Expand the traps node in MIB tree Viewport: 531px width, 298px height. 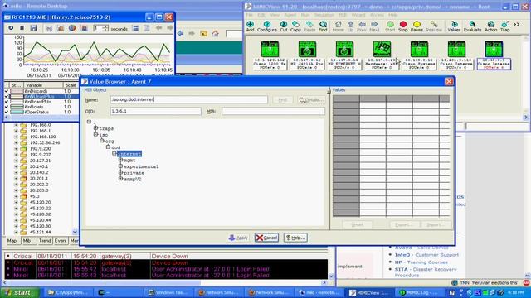pos(95,128)
